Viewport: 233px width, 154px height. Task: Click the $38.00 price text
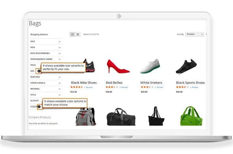109,92
